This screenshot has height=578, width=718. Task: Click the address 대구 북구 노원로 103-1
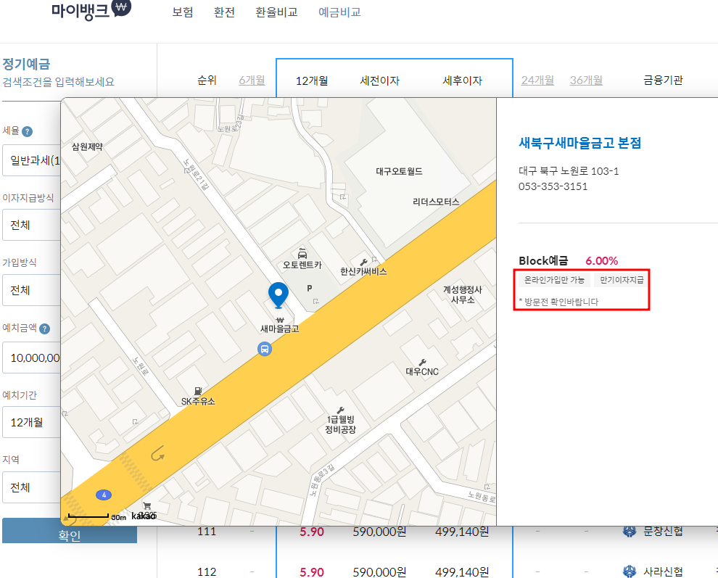(x=569, y=171)
